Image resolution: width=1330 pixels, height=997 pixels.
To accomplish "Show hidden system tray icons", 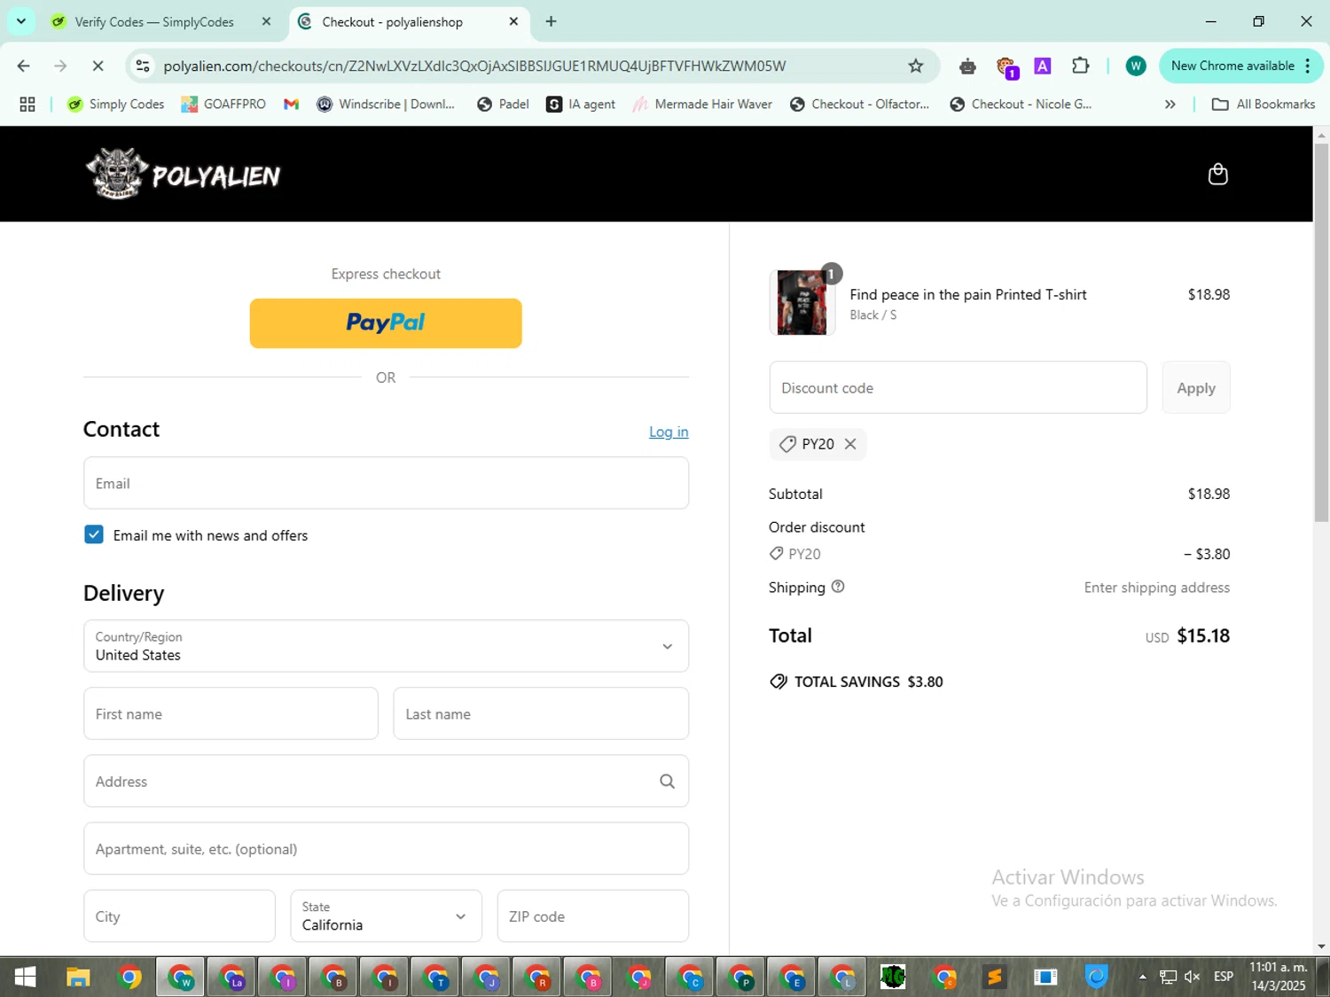I will click(1143, 977).
